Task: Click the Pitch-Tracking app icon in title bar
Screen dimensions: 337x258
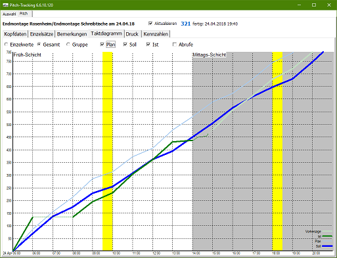Action: click(x=5, y=5)
